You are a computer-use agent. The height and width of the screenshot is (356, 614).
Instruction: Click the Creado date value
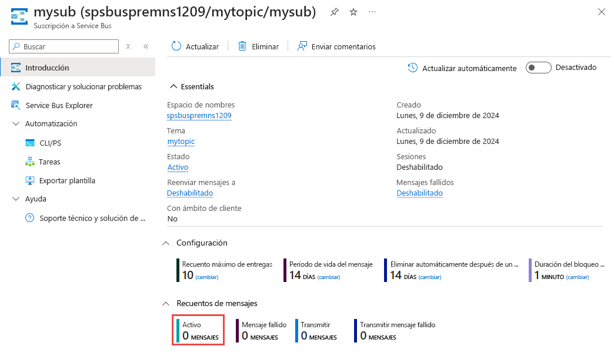(x=448, y=115)
